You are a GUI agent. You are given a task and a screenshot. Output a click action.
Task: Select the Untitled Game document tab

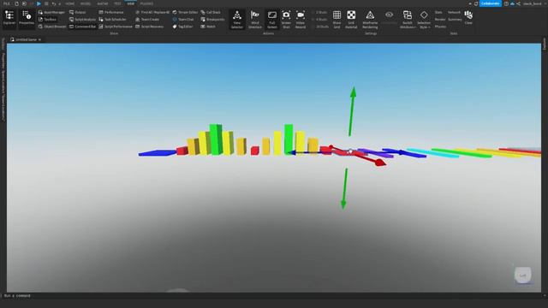click(x=26, y=39)
